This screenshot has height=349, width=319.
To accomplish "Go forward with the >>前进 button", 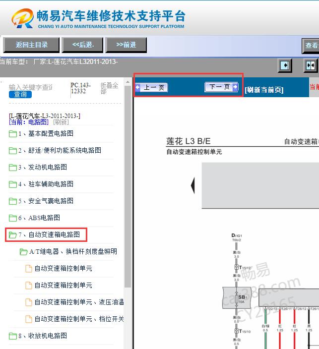I will (x=126, y=45).
